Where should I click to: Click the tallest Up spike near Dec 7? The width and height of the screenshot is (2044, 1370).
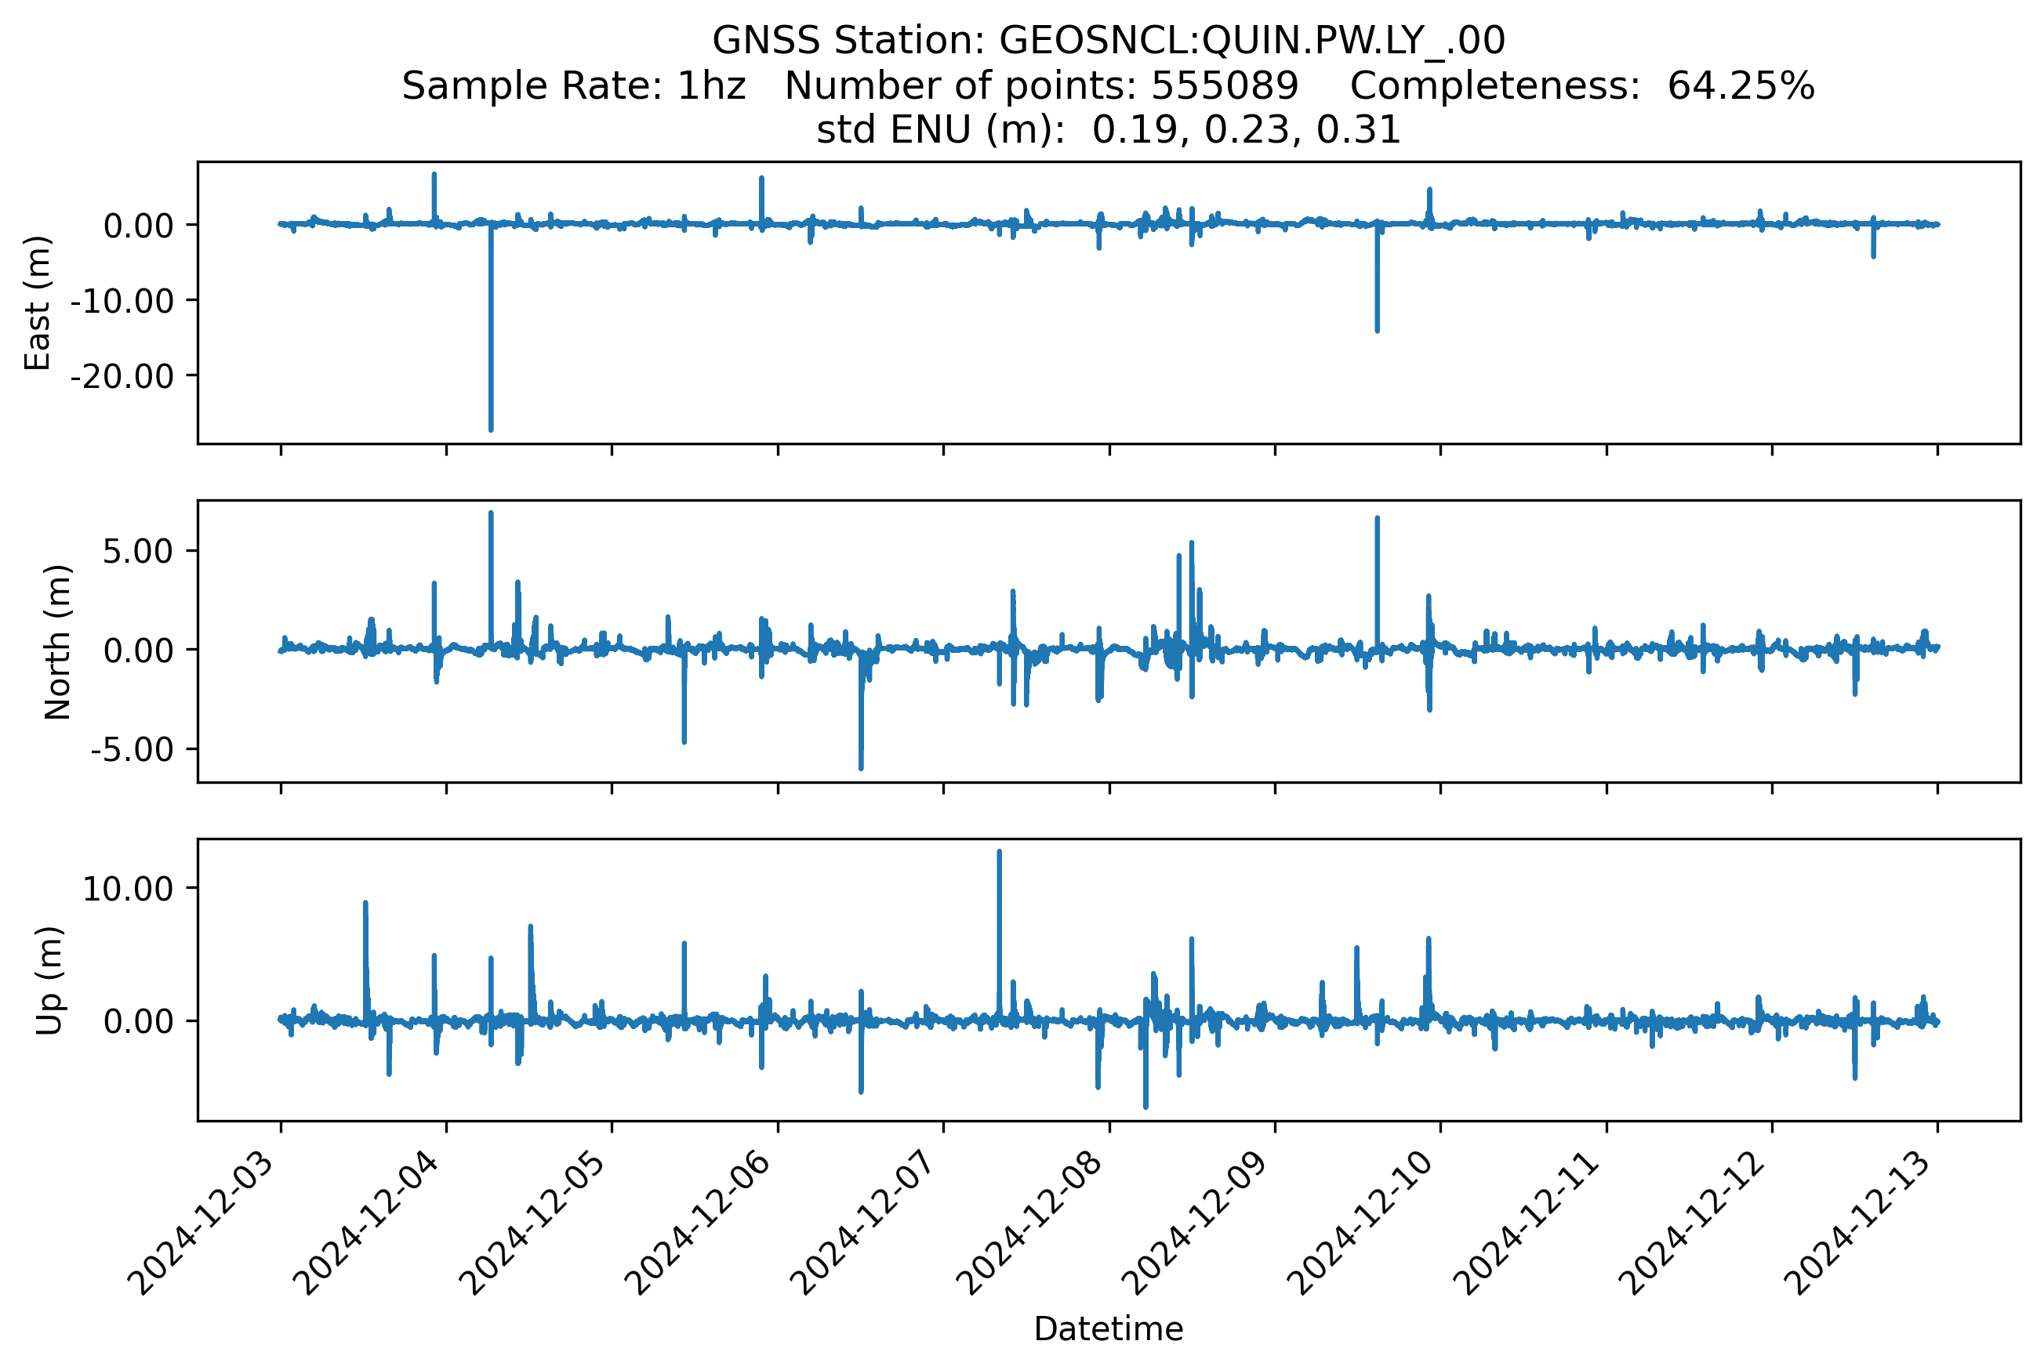(999, 852)
